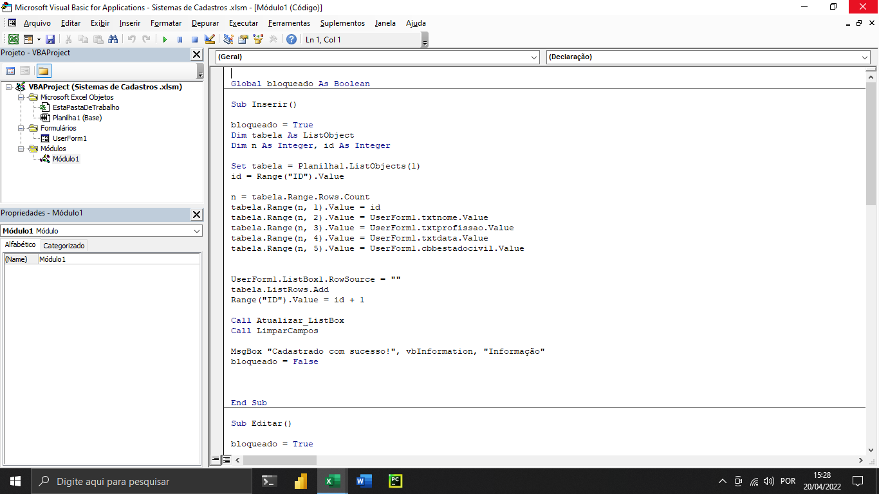
Task: Open the Toolbox from the toolbar
Action: coord(273,39)
